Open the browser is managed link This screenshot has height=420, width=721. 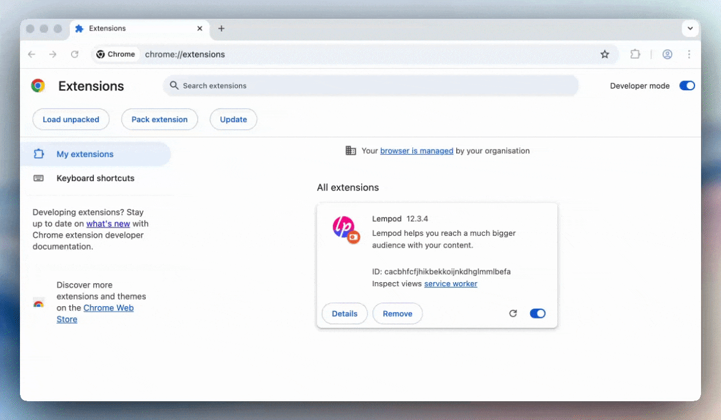[417, 151]
